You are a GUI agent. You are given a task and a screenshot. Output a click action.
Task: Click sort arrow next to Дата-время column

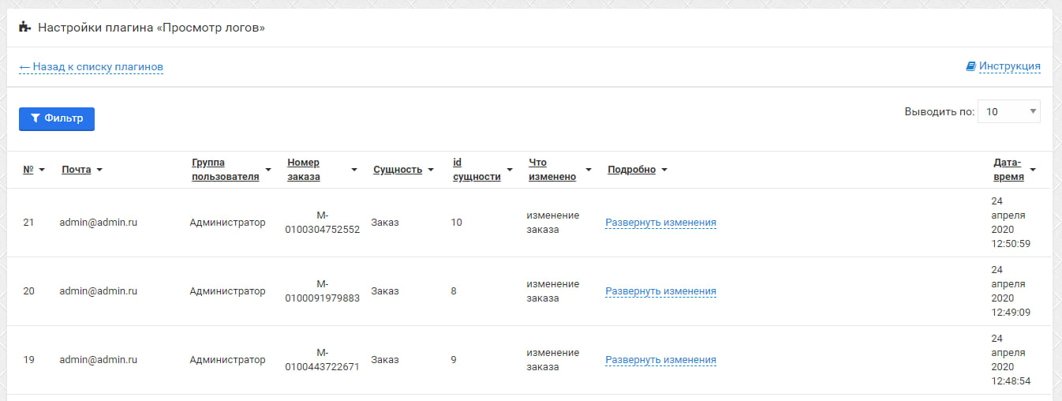tap(1033, 170)
